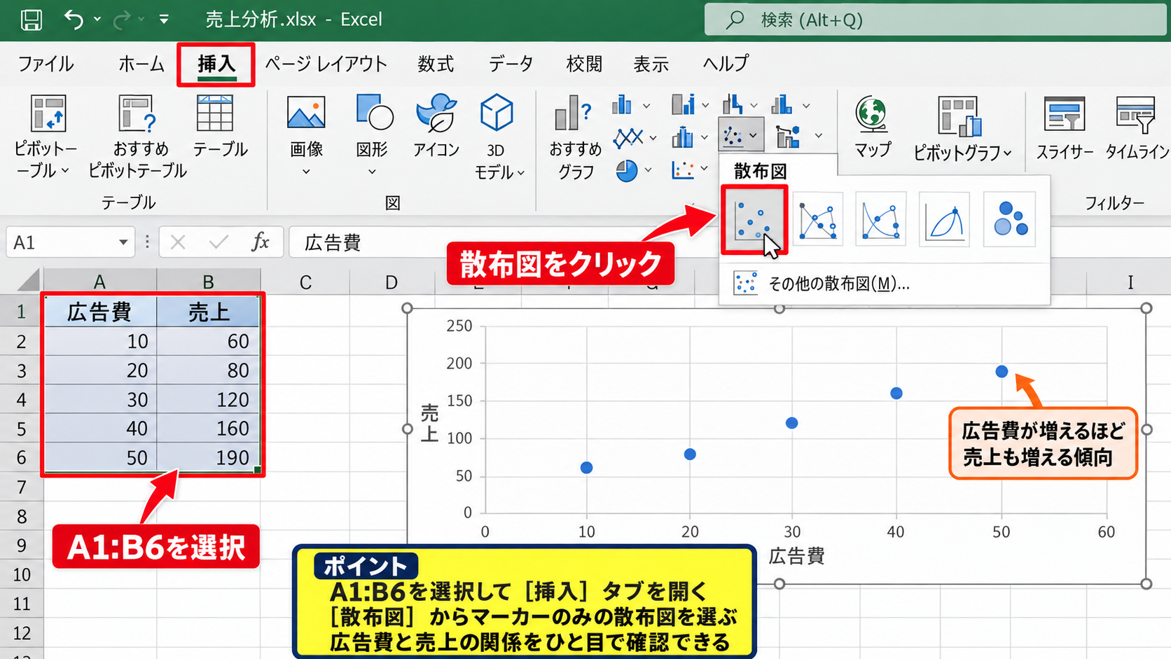Screen dimensions: 1171x659
Task: Click the タイムライン filter icon
Action: tap(1135, 114)
